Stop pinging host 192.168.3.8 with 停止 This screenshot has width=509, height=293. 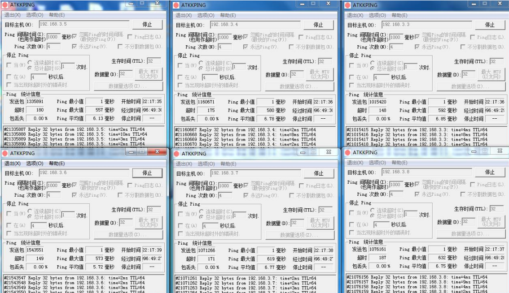(490, 172)
